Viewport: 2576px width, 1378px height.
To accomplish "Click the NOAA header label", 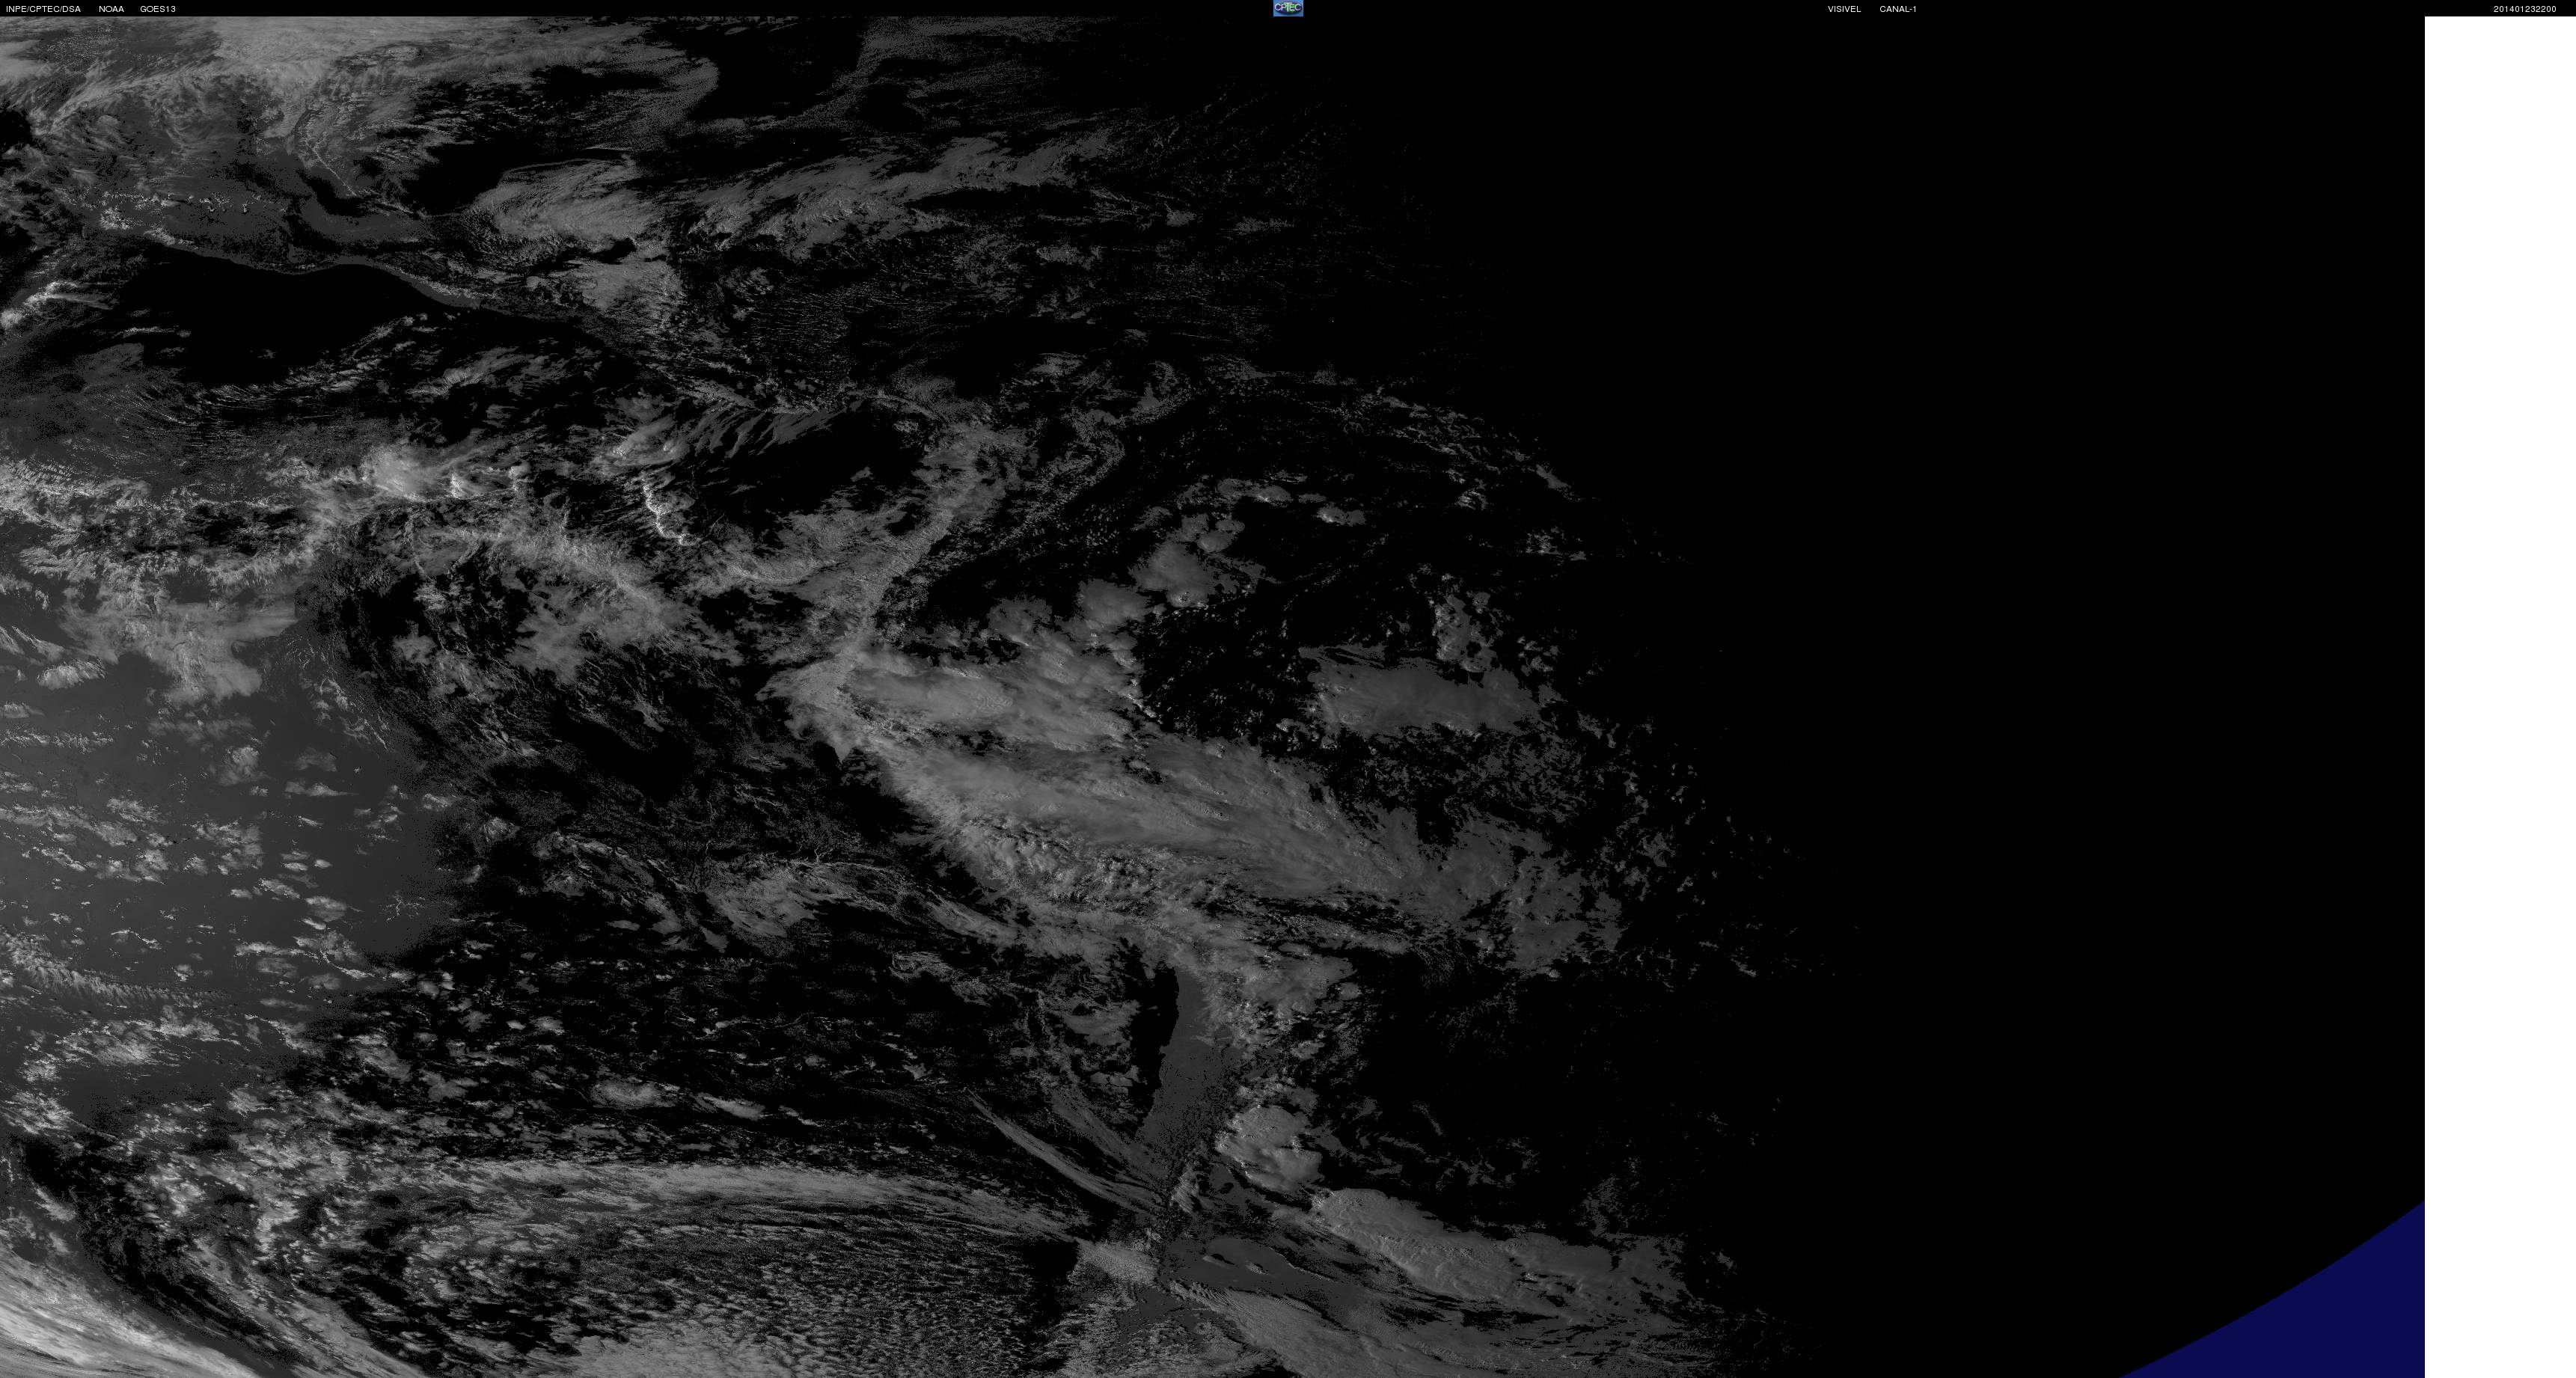I will 111,9.
